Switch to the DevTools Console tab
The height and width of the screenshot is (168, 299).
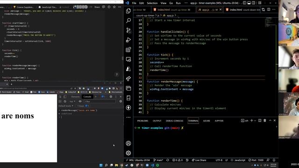87,97
